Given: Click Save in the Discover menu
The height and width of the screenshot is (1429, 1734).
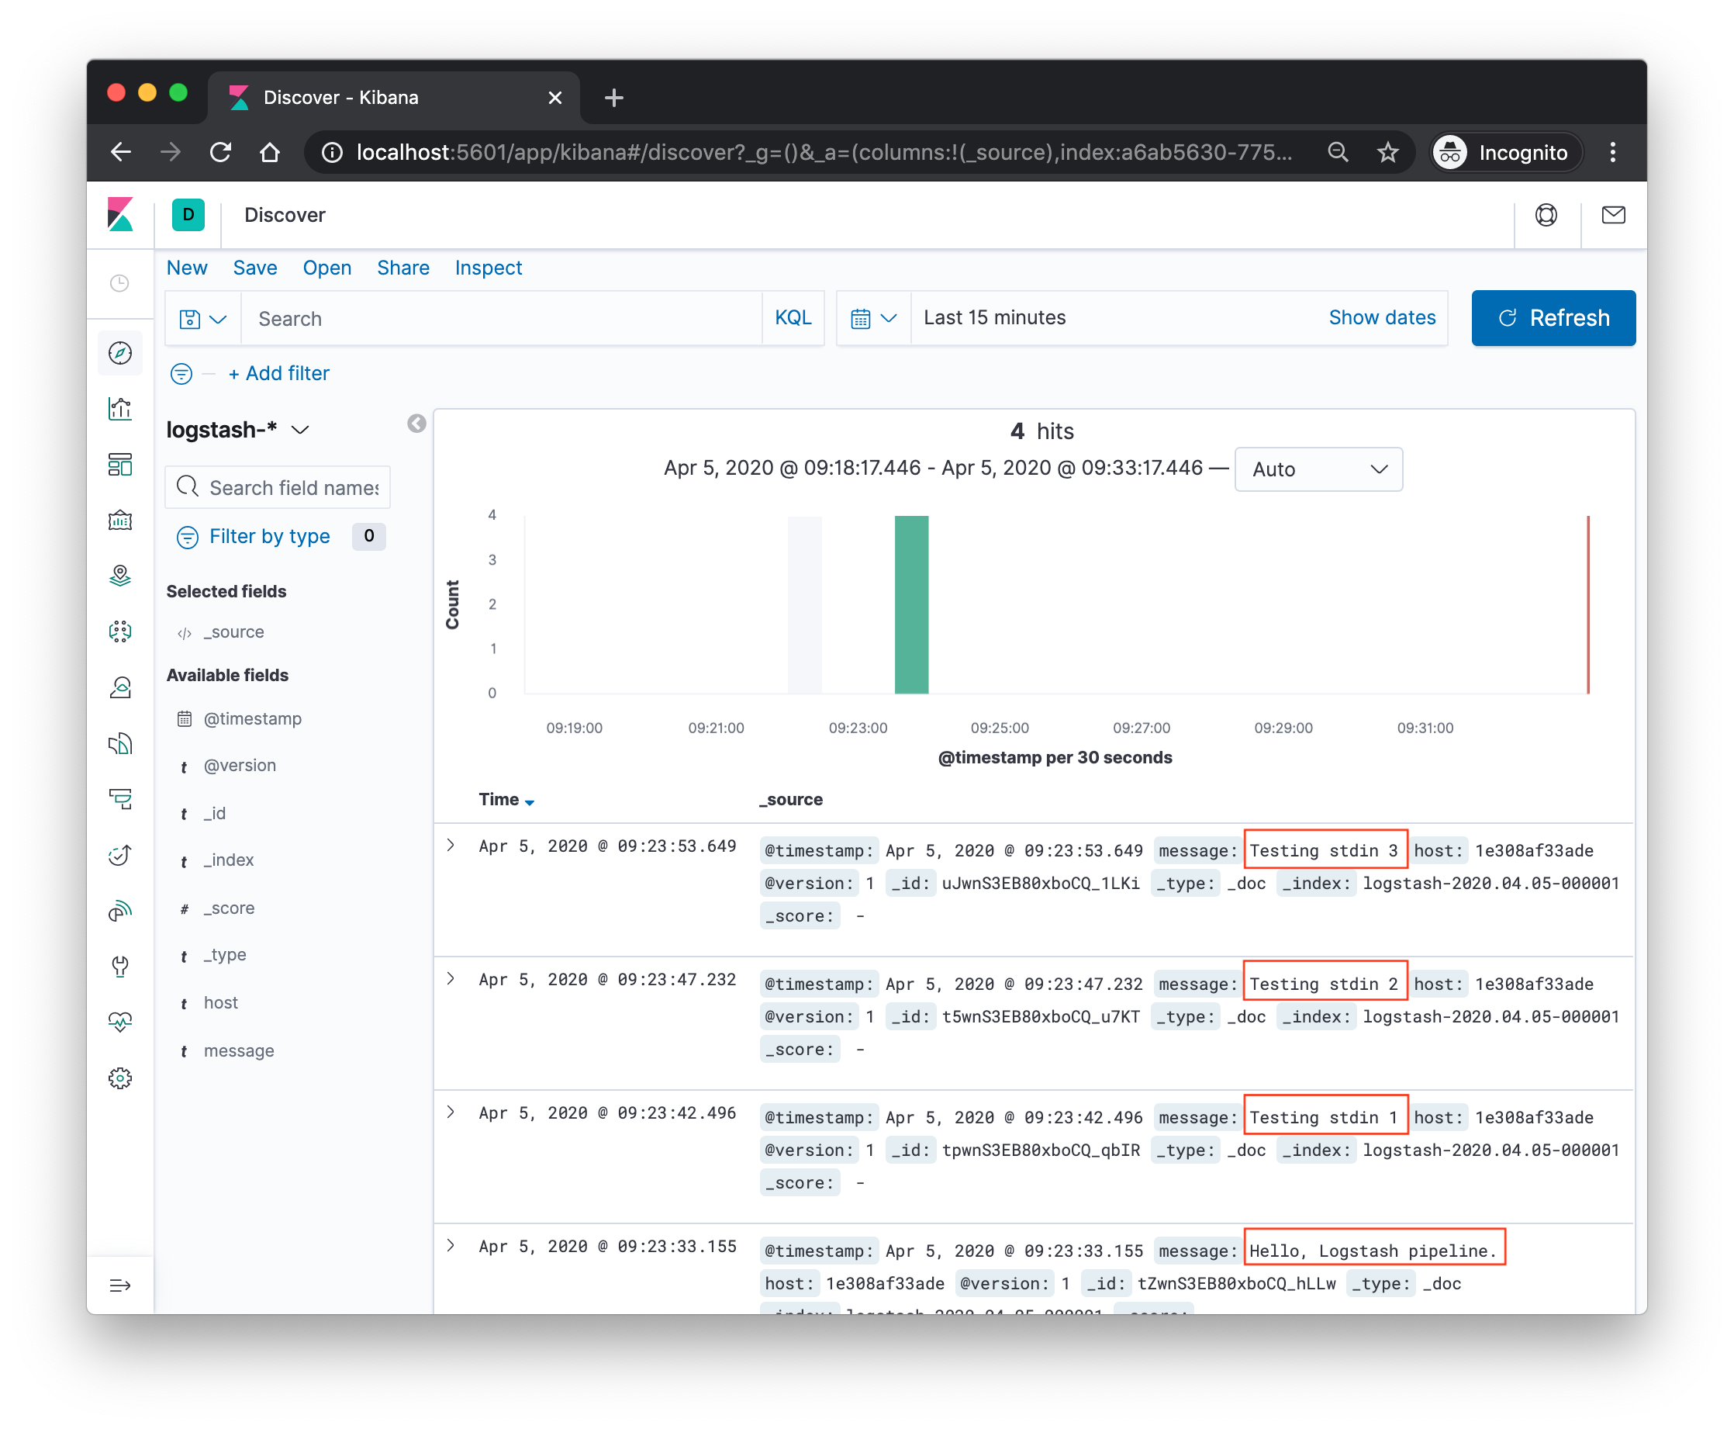Looking at the screenshot, I should click(x=254, y=268).
